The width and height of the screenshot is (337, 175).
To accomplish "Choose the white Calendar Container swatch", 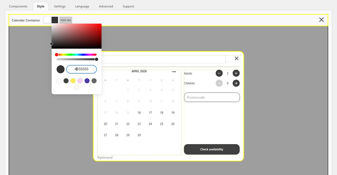I will click(47, 20).
